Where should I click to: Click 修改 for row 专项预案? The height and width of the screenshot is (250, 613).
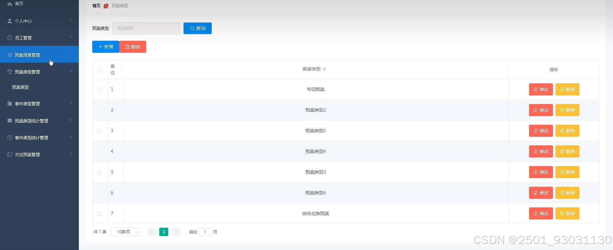[541, 89]
